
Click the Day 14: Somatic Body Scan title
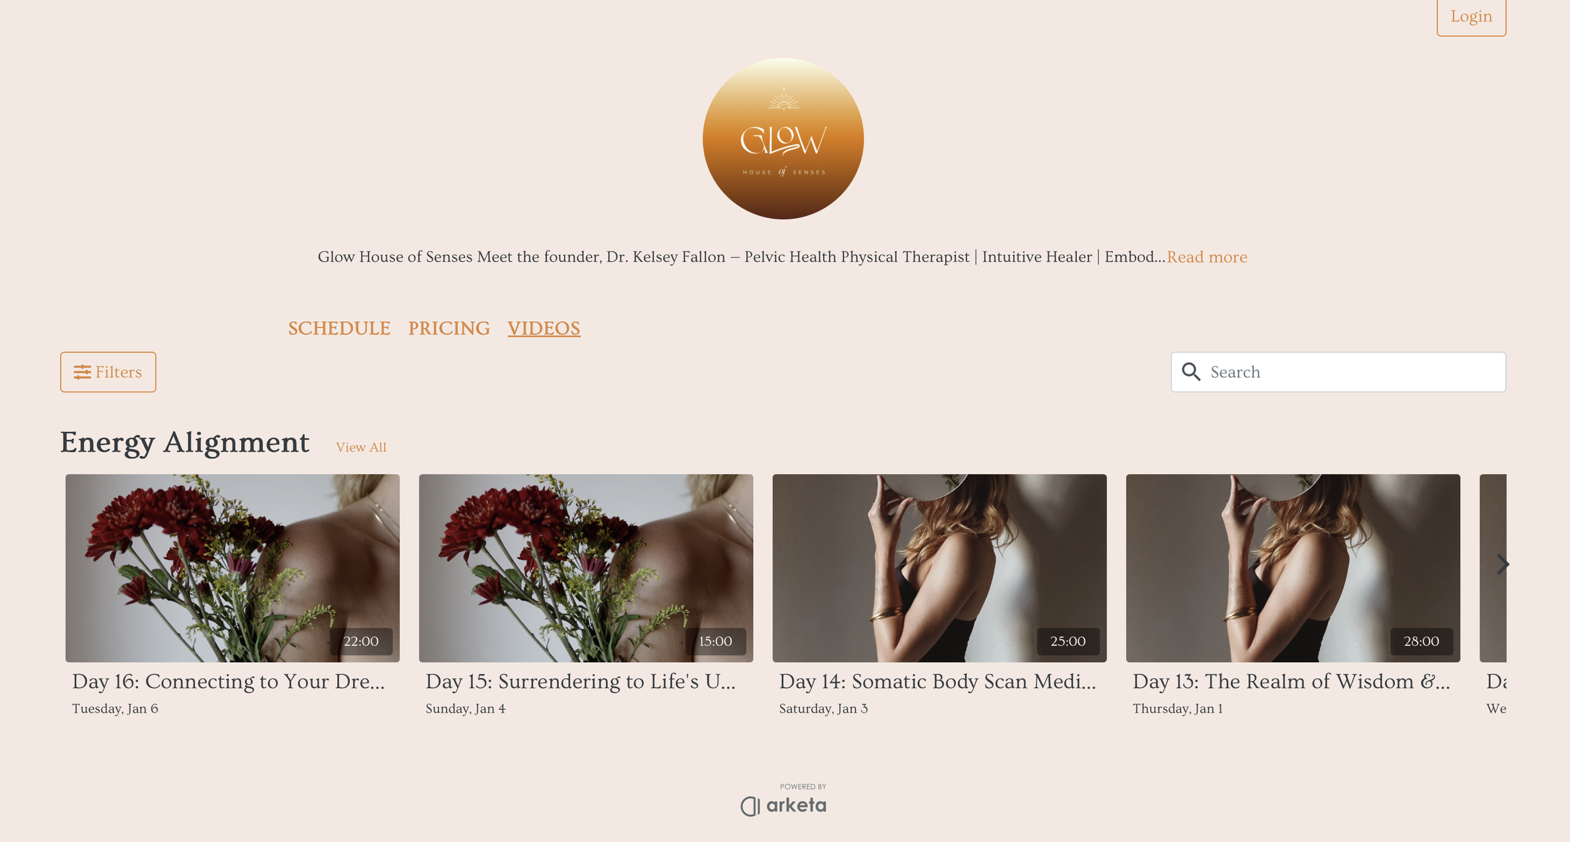point(938,681)
